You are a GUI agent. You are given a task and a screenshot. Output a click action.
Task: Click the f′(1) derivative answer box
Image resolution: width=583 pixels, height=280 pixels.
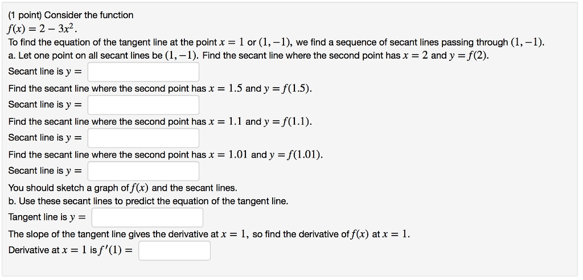click(174, 250)
